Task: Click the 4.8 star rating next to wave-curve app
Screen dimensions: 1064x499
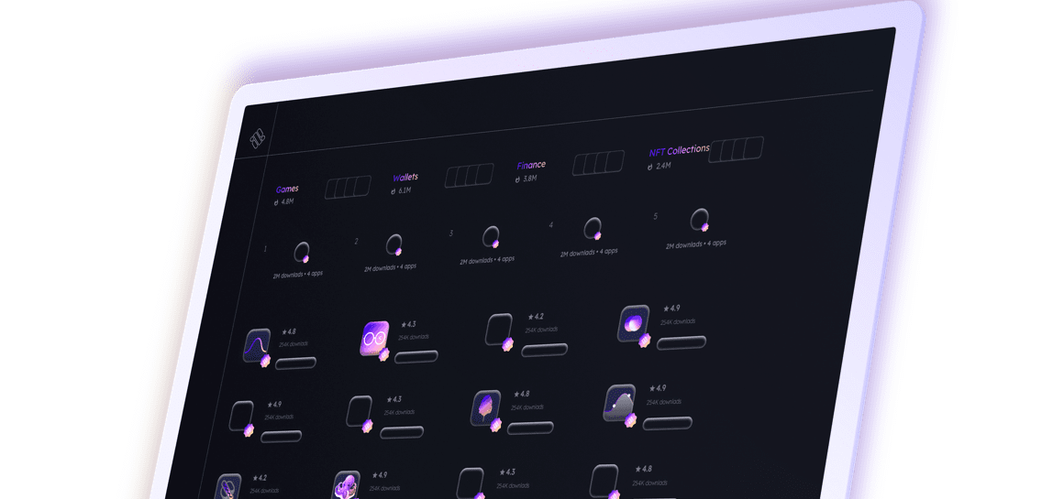Action: (x=288, y=331)
